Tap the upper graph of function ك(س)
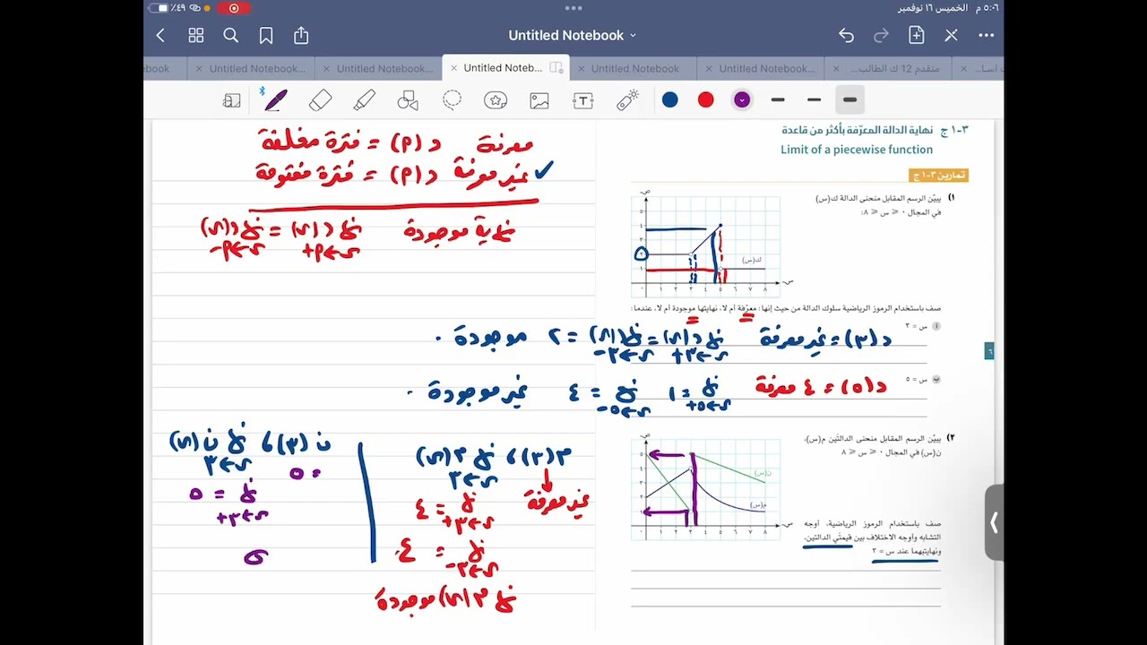The height and width of the screenshot is (645, 1147). (705, 245)
